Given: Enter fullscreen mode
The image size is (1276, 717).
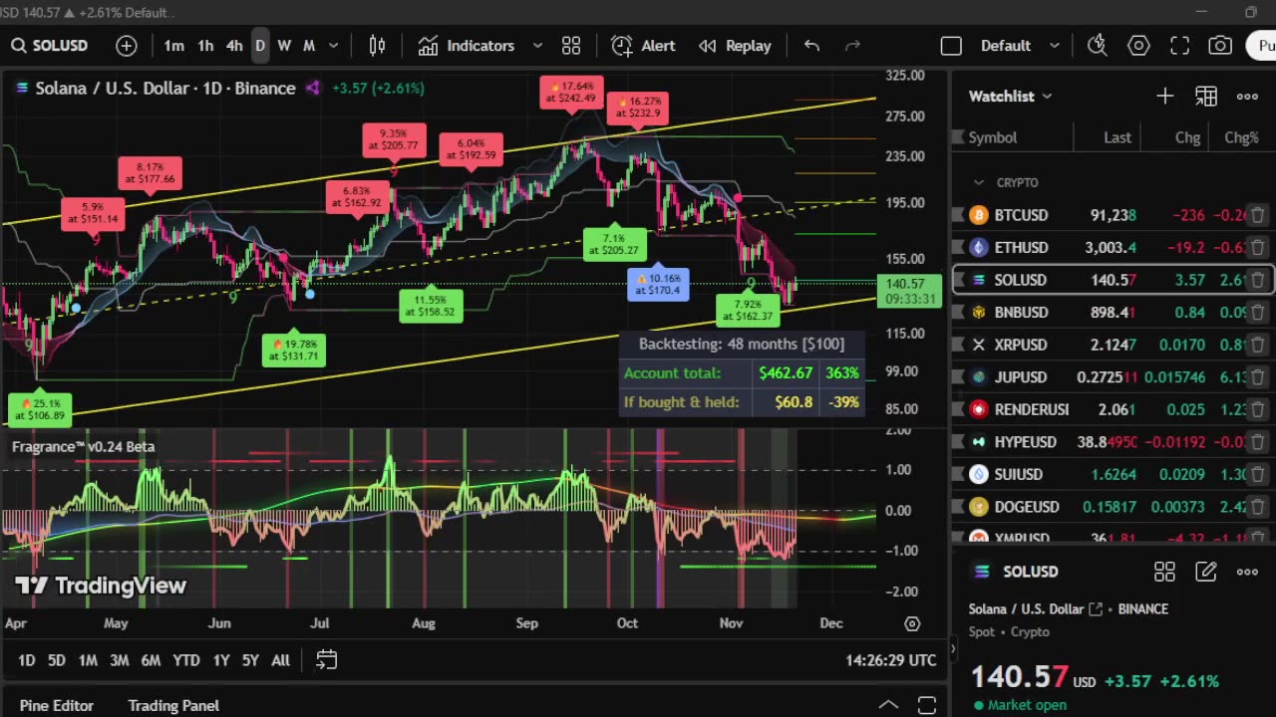Looking at the screenshot, I should point(1179,46).
